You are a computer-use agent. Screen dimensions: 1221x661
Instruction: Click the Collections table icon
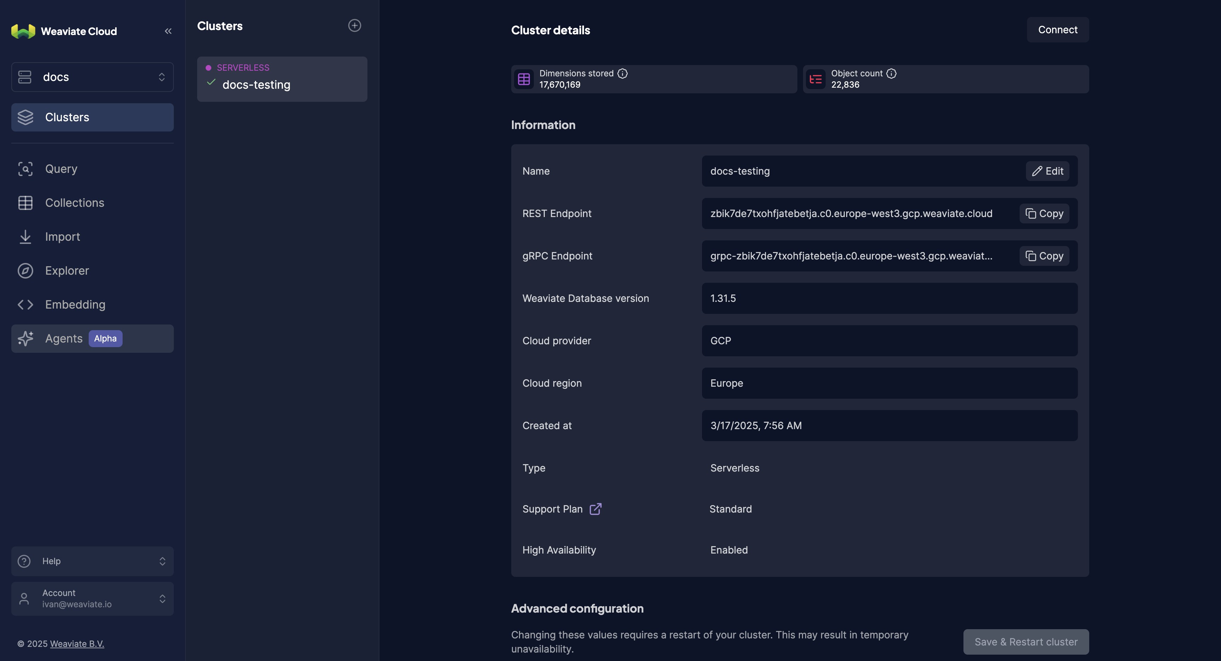coord(25,203)
